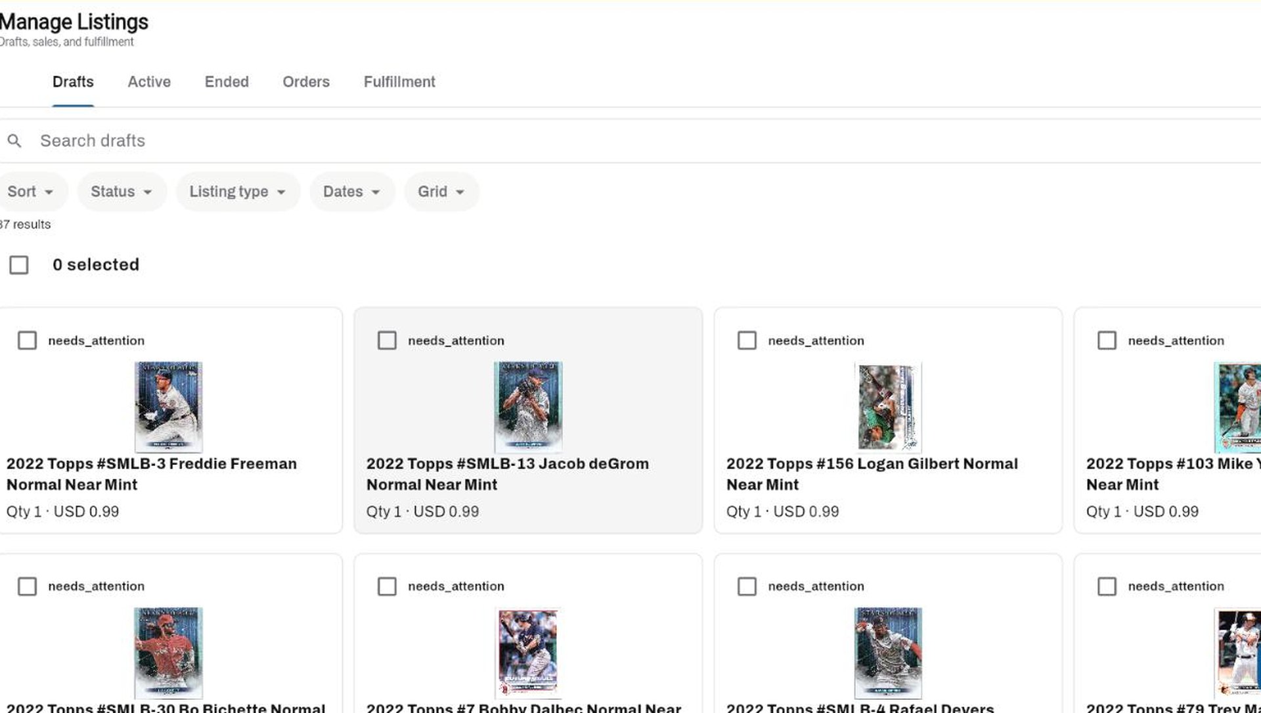Open the Logan Gilbert card thumbnail
Image resolution: width=1261 pixels, height=713 pixels.
[x=888, y=406]
